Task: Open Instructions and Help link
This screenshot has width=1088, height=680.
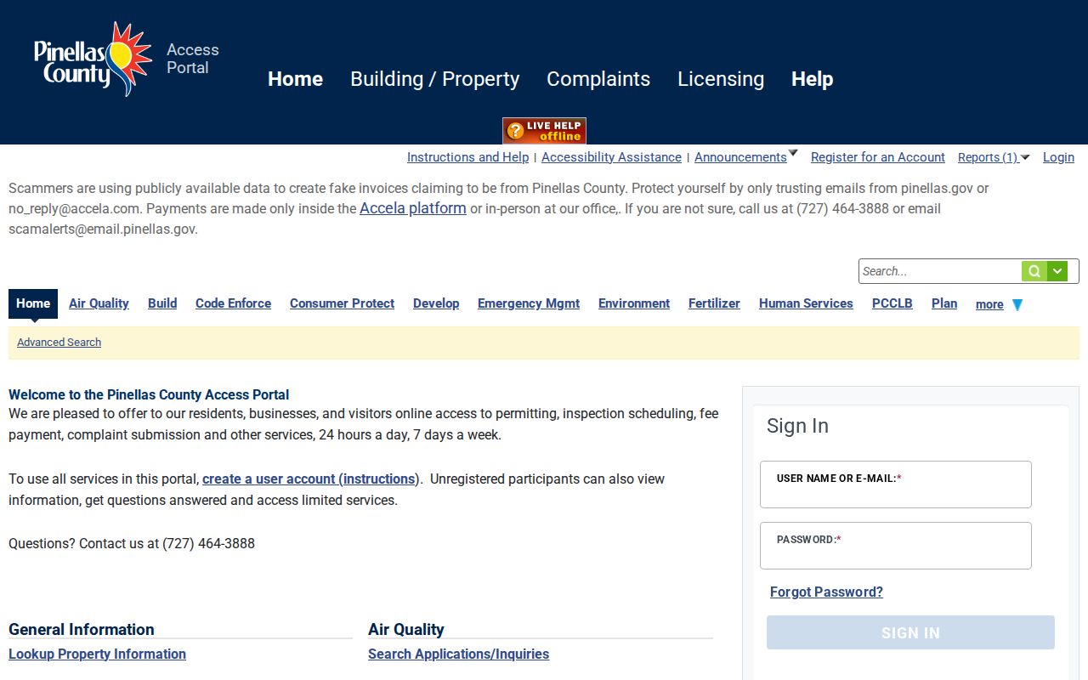Action: tap(467, 157)
